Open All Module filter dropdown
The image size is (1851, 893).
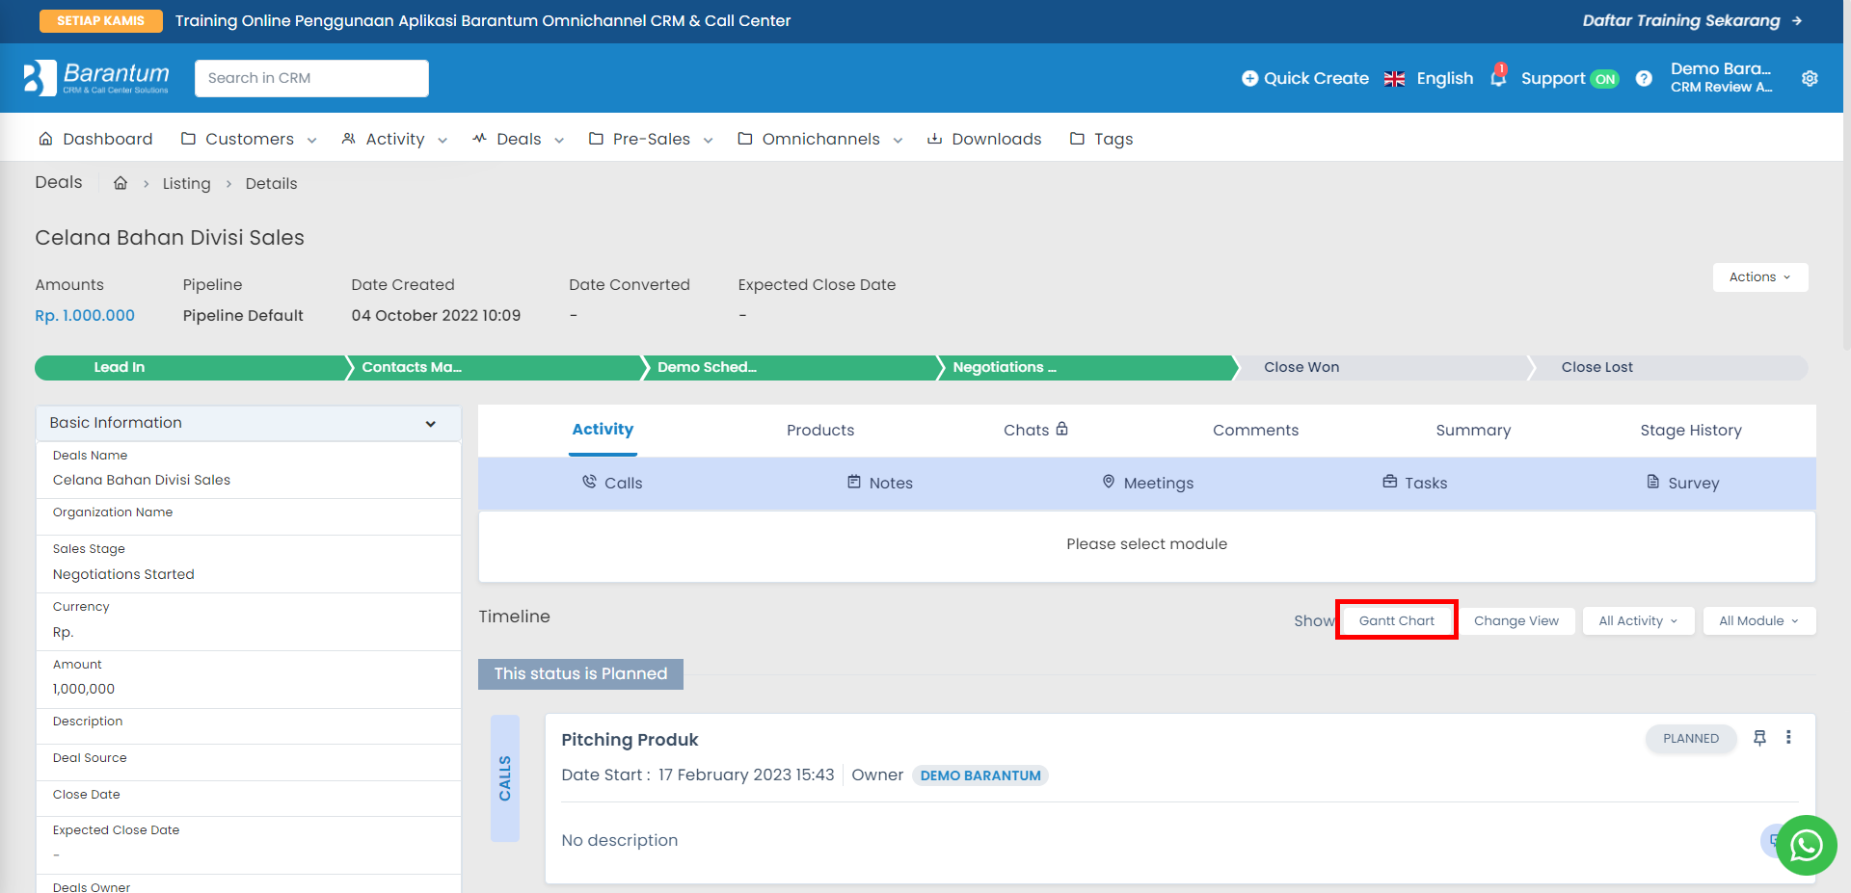click(x=1759, y=621)
